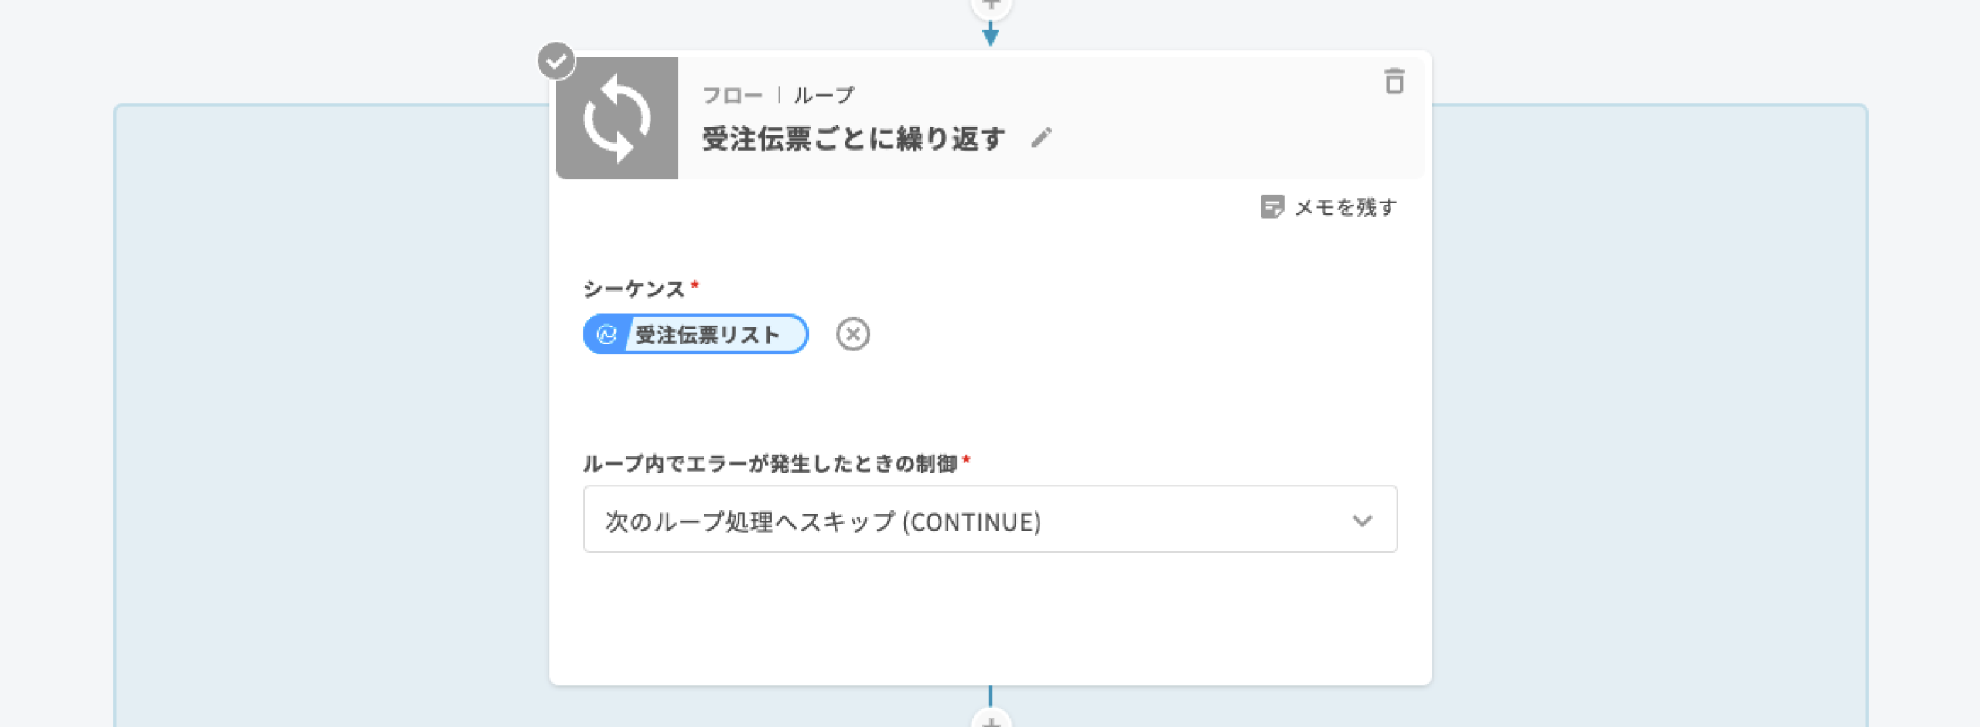Image resolution: width=1980 pixels, height=727 pixels.
Task: Delete the loop step with the trash icon
Action: click(1394, 81)
